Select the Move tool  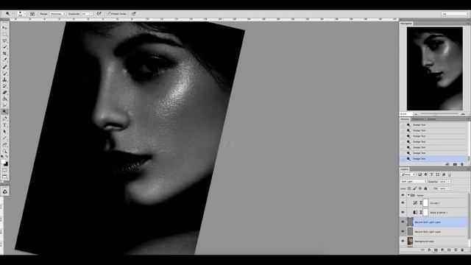4,28
